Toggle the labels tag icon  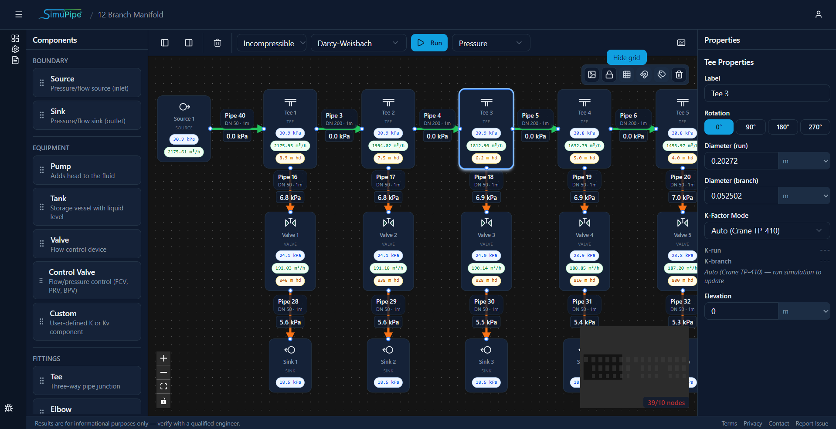pyautogui.click(x=662, y=74)
